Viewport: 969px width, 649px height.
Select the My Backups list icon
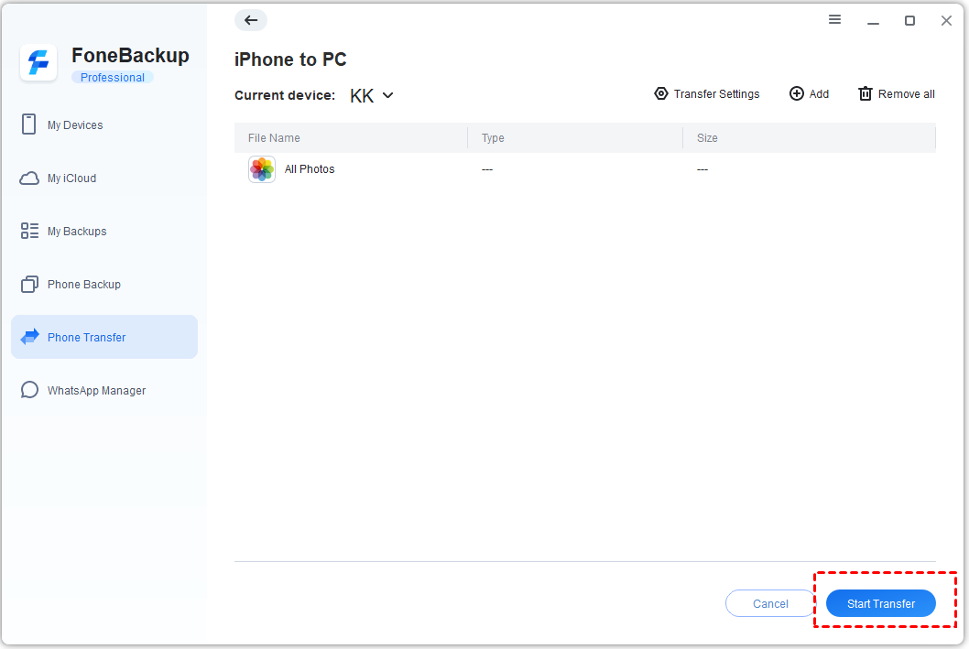point(29,231)
